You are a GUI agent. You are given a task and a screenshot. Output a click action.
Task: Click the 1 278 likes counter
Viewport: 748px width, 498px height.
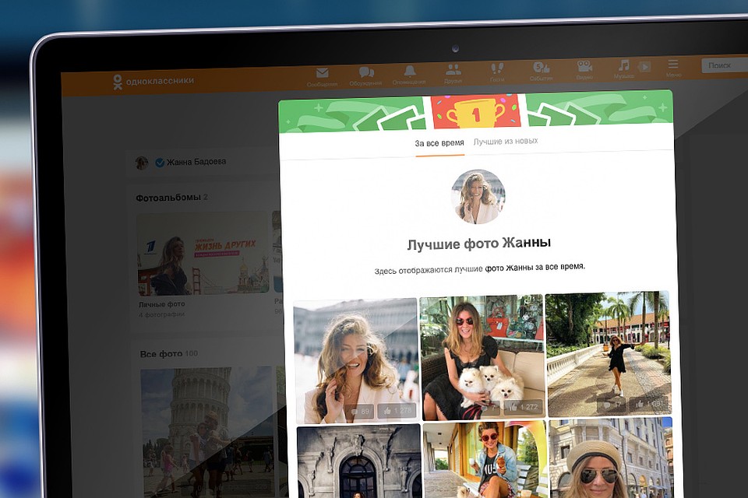(x=397, y=410)
